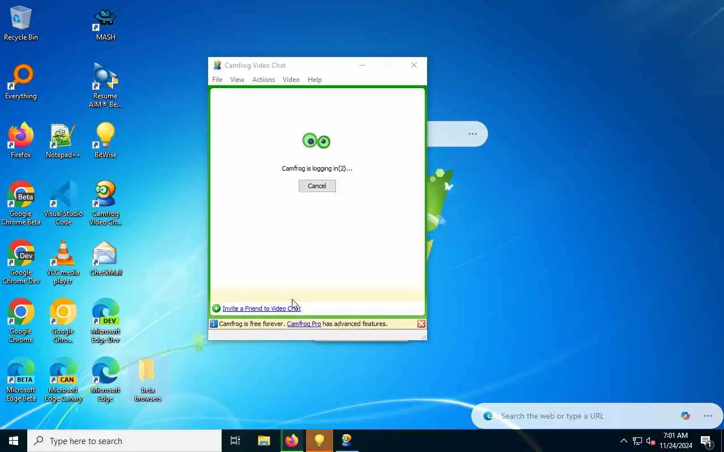The width and height of the screenshot is (724, 452).
Task: Open File Explorer from the taskbar
Action: point(264,441)
